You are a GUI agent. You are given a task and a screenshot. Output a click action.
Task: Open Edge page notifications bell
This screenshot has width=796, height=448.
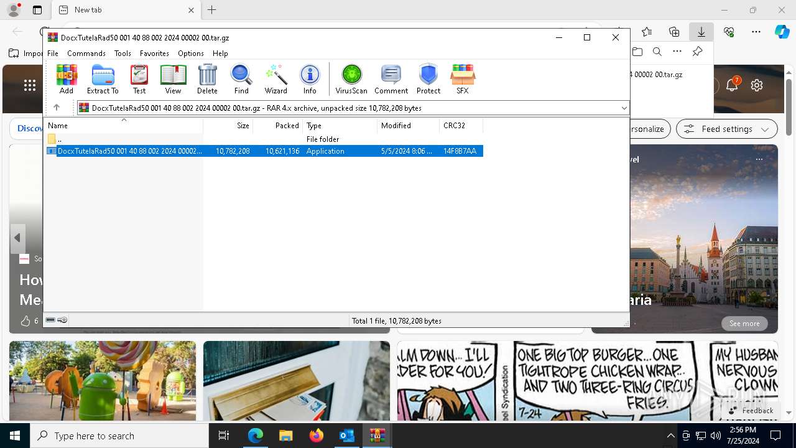[732, 85]
